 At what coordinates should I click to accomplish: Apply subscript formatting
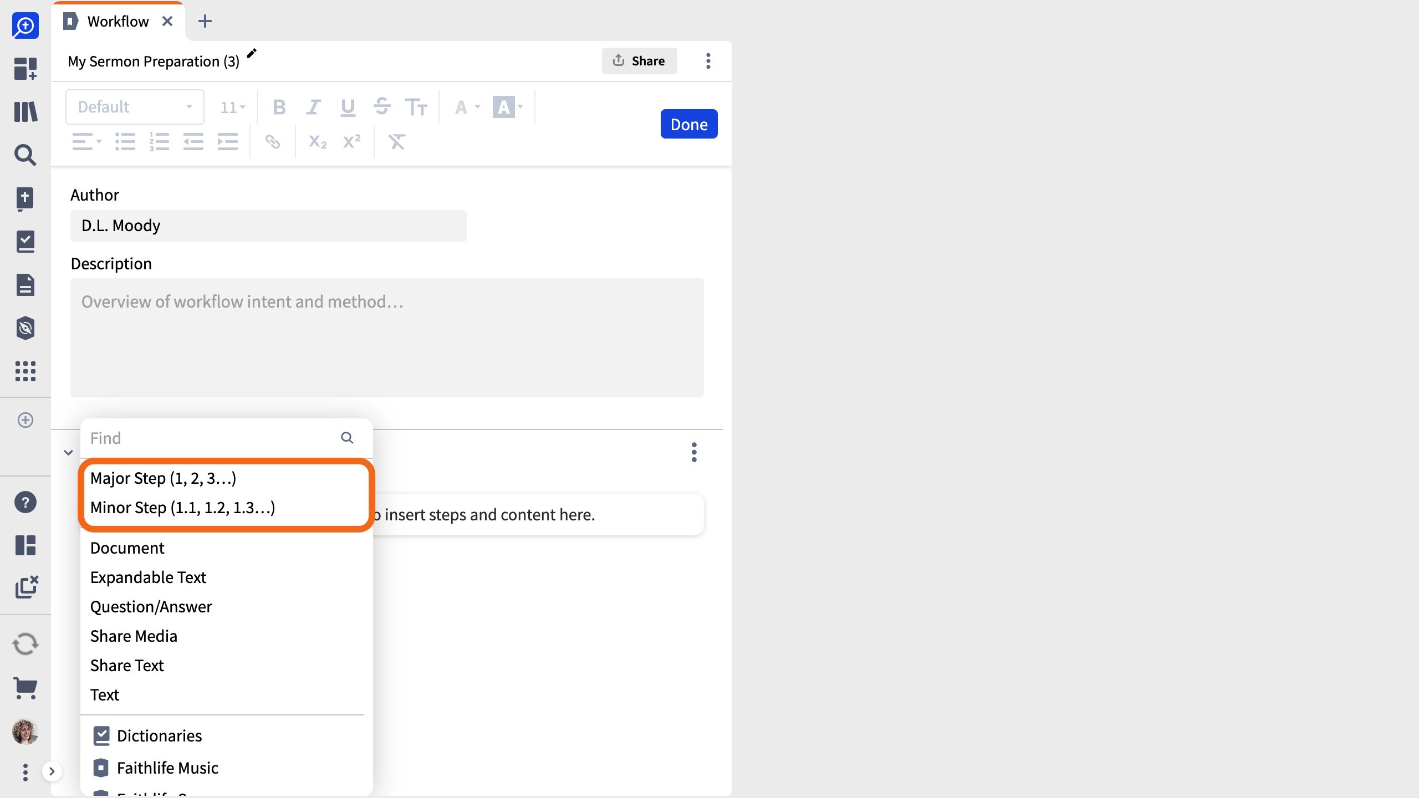pos(318,142)
